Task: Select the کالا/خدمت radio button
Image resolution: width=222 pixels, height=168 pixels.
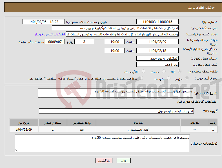Action: (x=143, y=71)
